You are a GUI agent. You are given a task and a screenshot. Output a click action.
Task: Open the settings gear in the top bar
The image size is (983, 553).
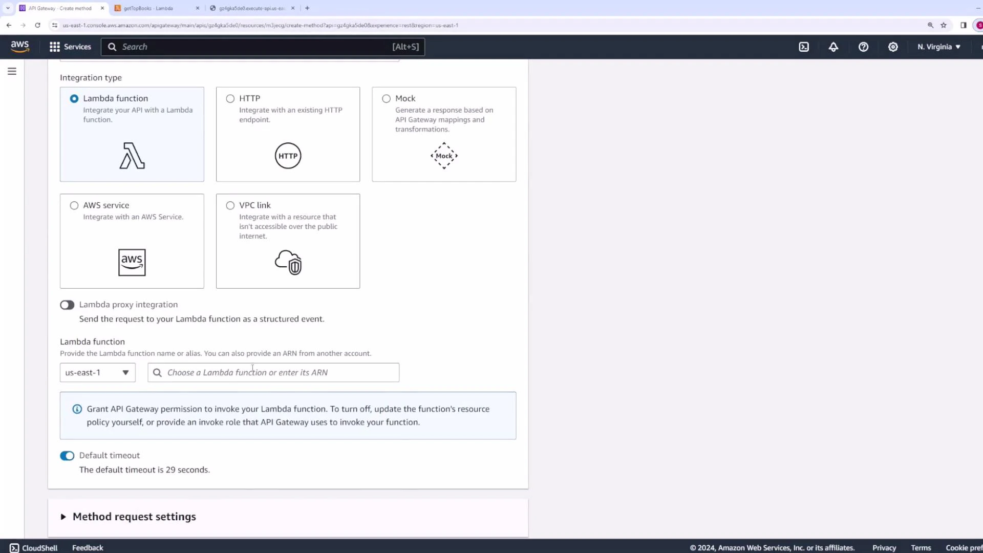click(x=893, y=47)
